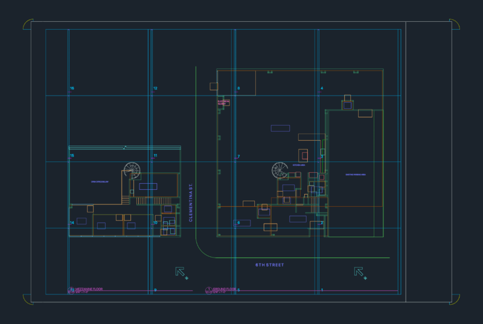Click the mezzanine title circle tag

coord(71,290)
